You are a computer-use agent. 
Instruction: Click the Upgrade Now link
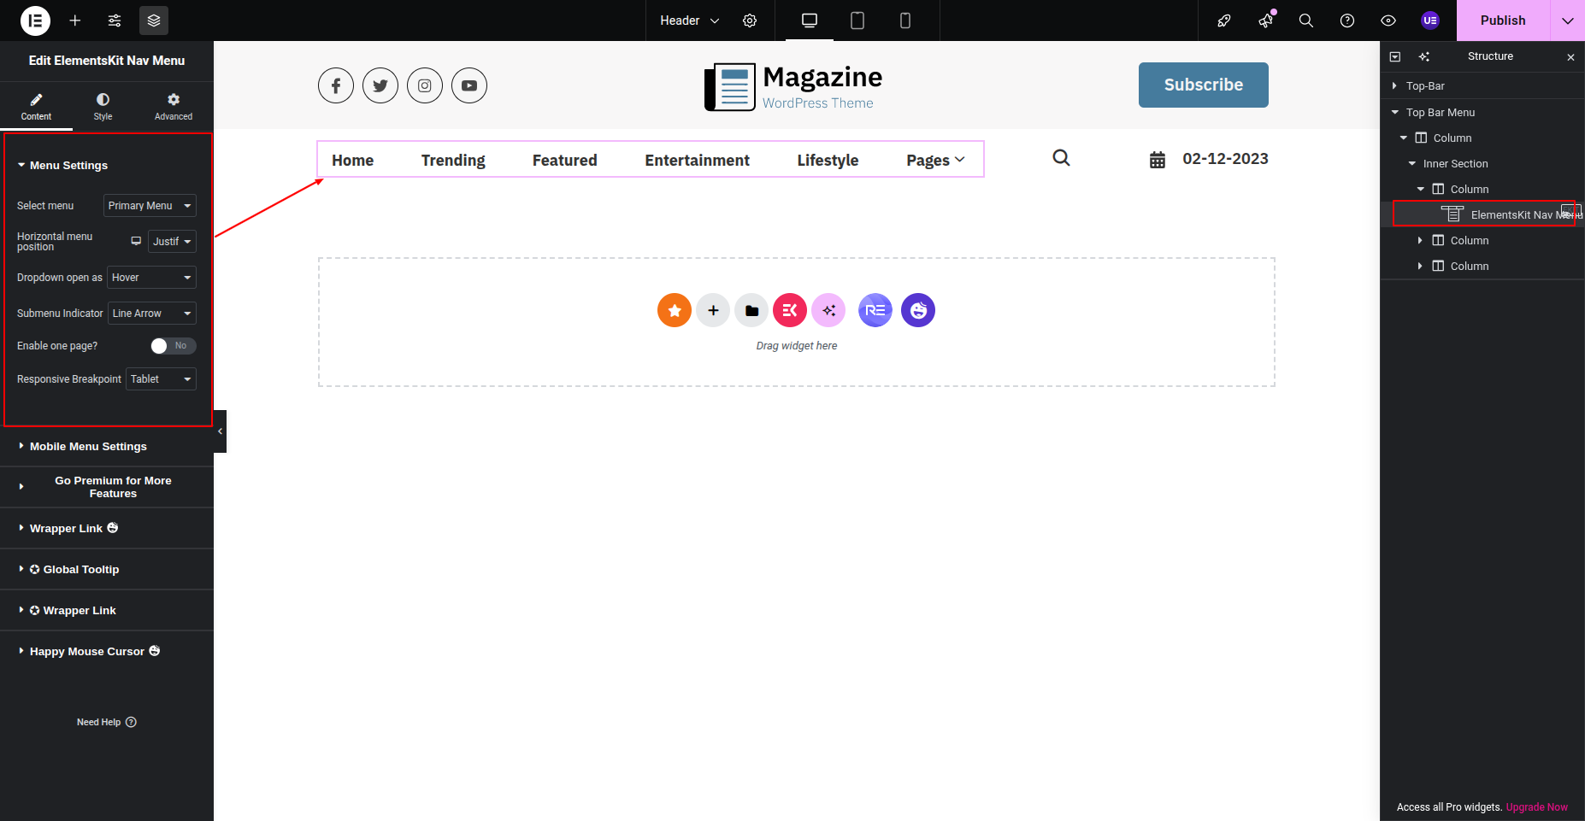[x=1536, y=807]
